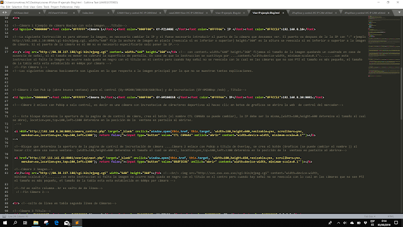
Task: Open the Action Center notifications icon
Action: click(x=396, y=223)
